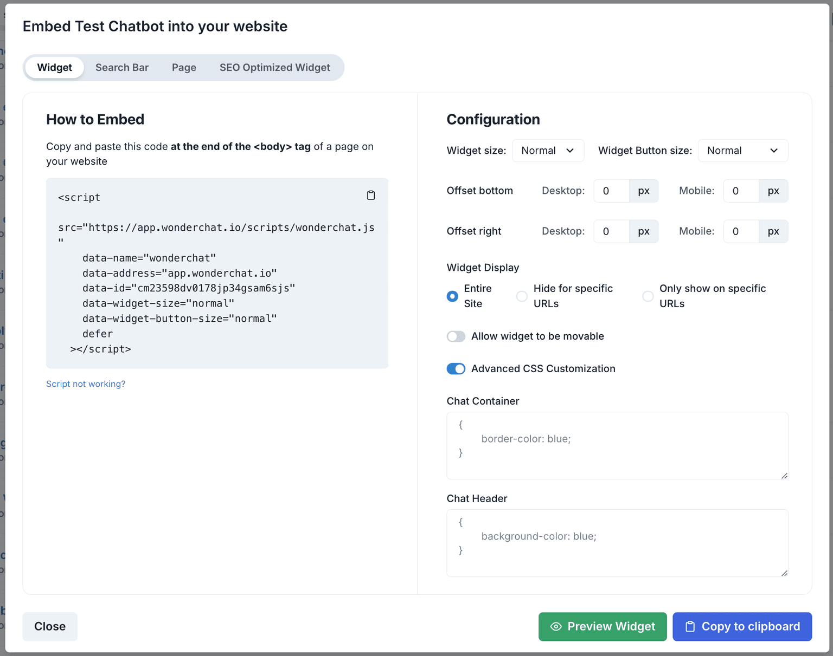This screenshot has height=656, width=833.
Task: Click the clipboard icon in Copy to clipboard
Action: [x=690, y=627]
